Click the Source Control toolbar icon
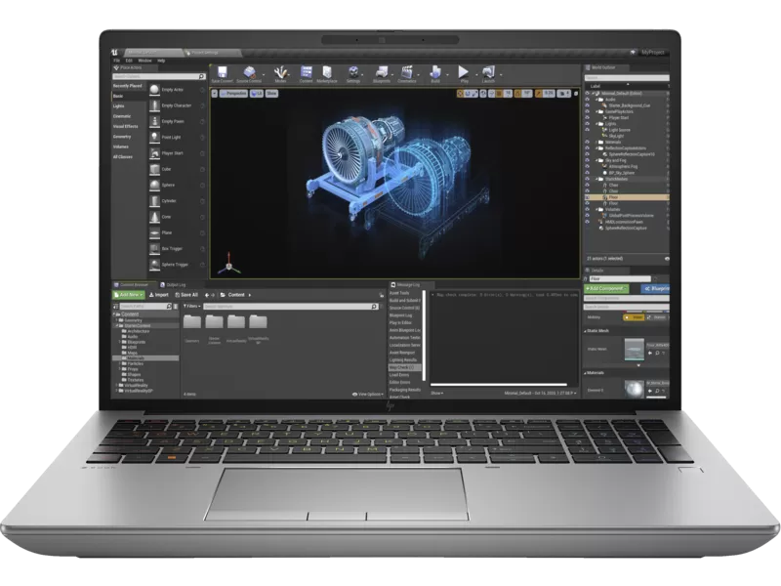Image resolution: width=781 pixels, height=586 pixels. point(251,73)
